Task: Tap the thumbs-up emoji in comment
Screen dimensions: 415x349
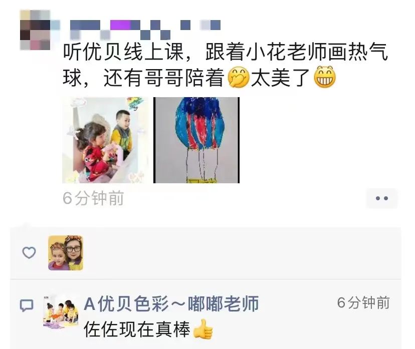Action: [202, 329]
